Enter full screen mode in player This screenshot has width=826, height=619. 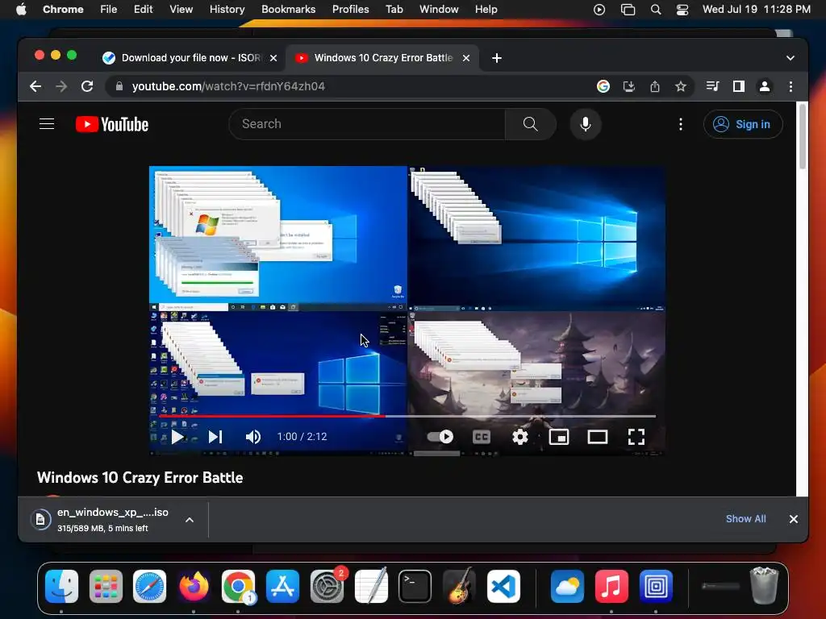pyautogui.click(x=636, y=437)
